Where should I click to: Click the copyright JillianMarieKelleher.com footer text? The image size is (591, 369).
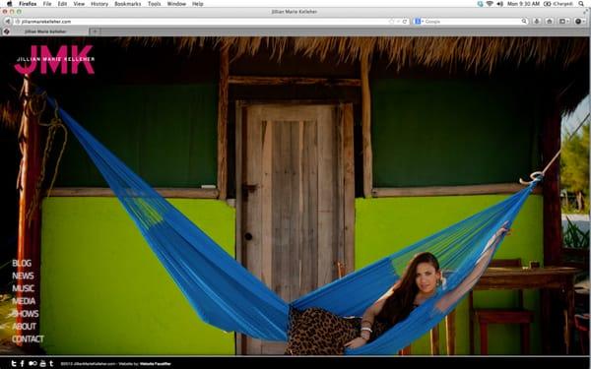89,364
